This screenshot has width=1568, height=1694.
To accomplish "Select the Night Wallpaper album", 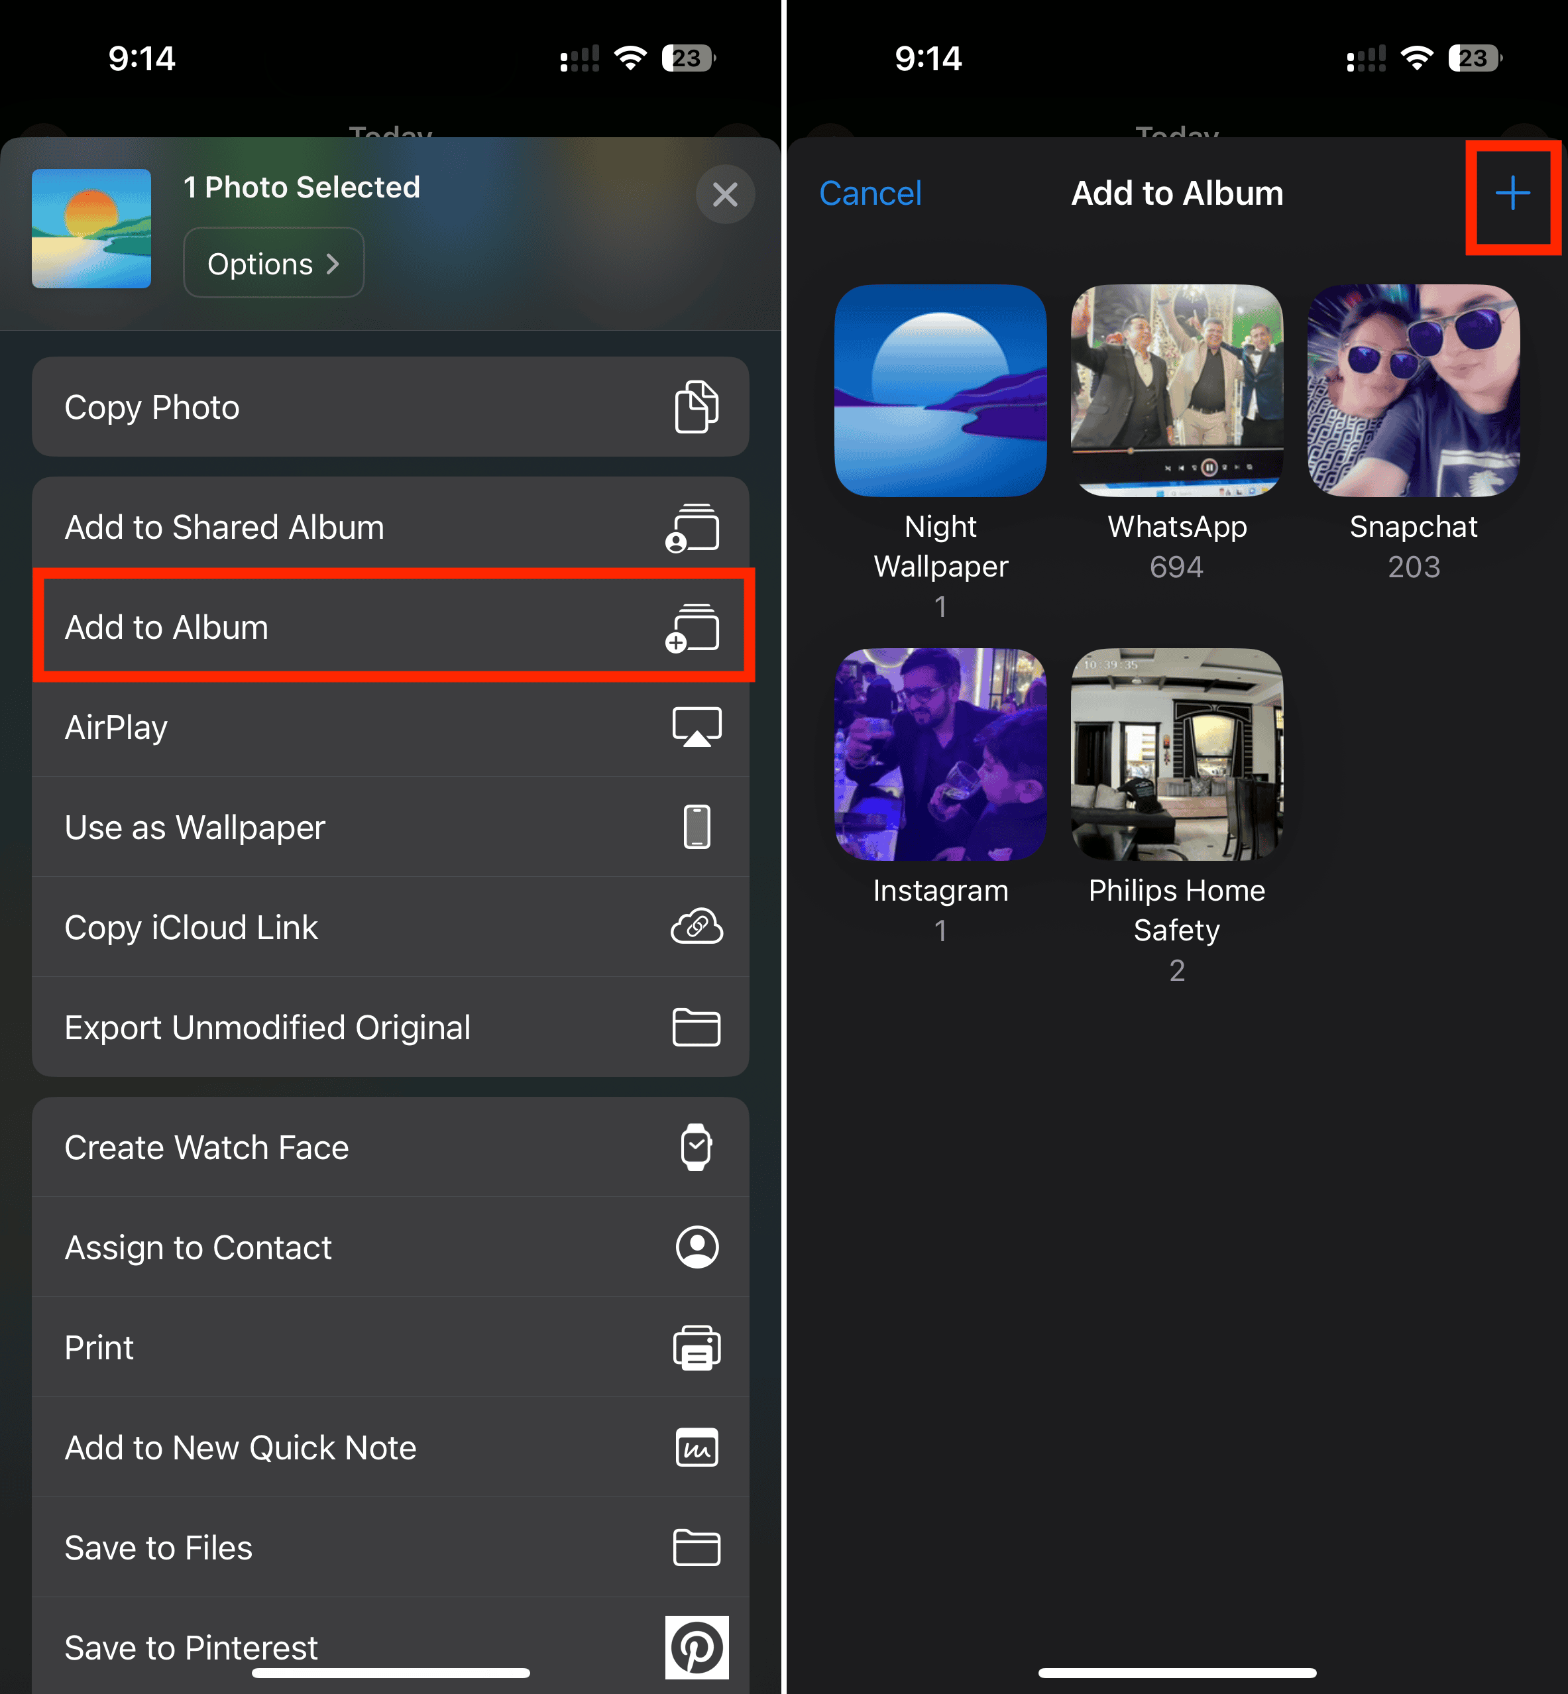I will 940,390.
